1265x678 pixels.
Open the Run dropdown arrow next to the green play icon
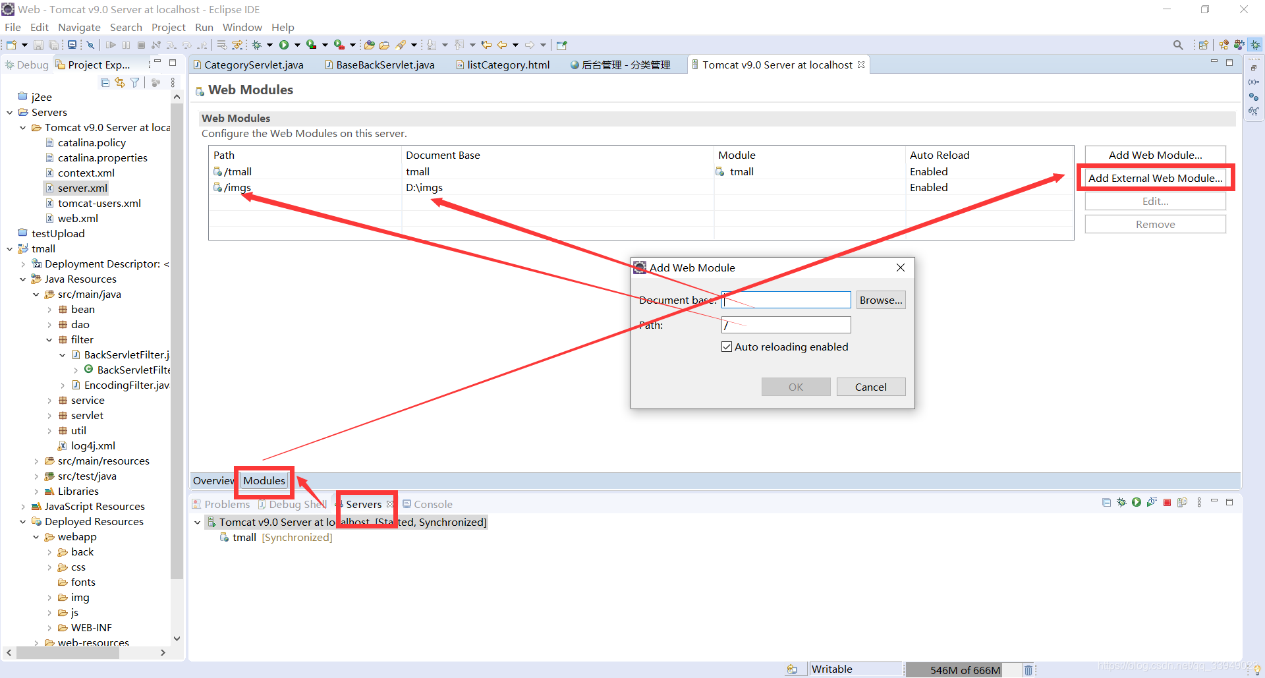(x=297, y=45)
